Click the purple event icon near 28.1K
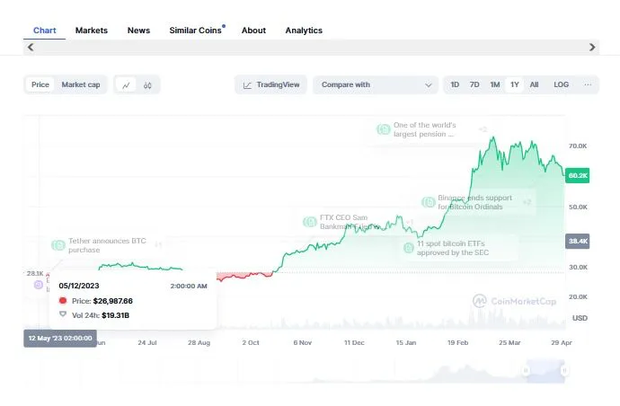 click(x=39, y=284)
